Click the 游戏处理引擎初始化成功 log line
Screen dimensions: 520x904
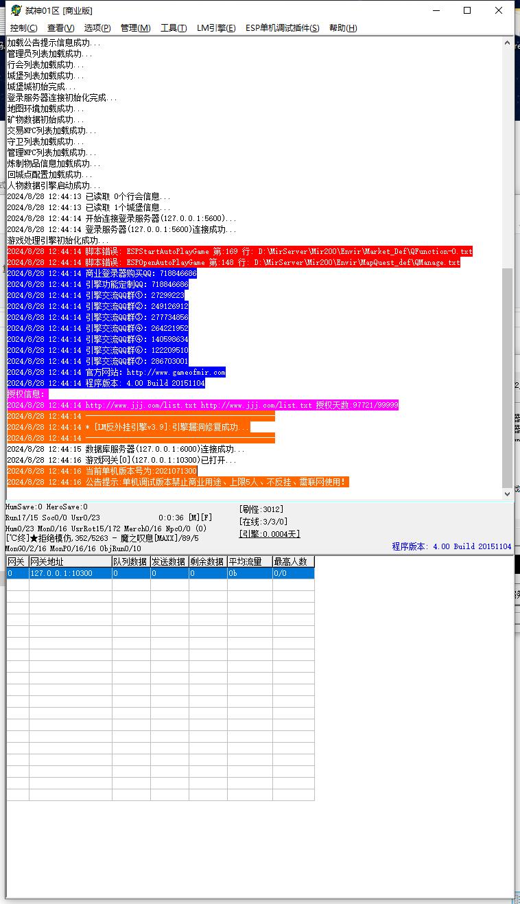[58, 240]
